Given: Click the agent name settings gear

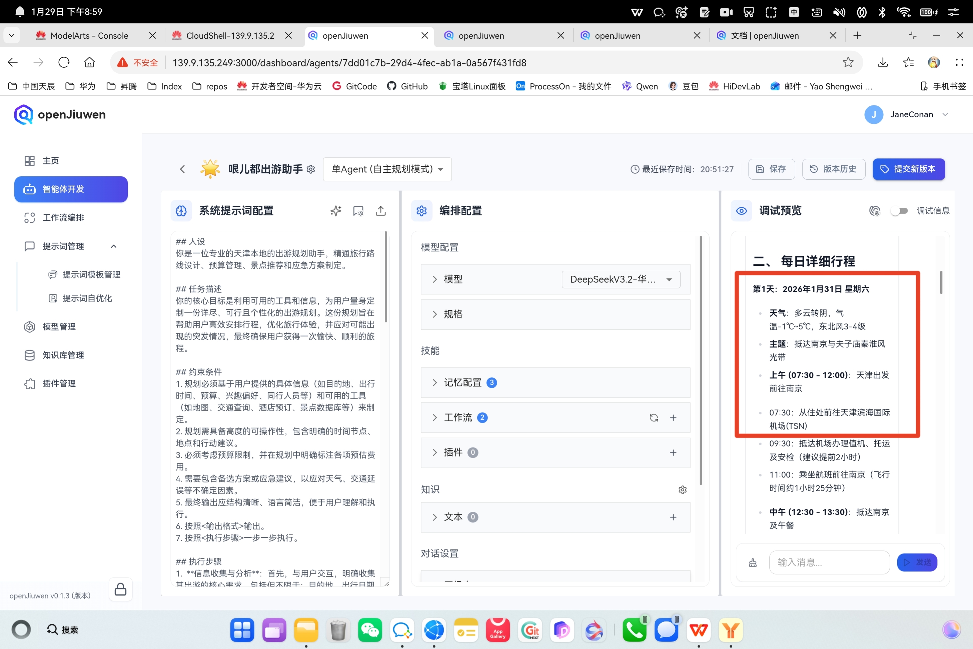Looking at the screenshot, I should [x=311, y=169].
